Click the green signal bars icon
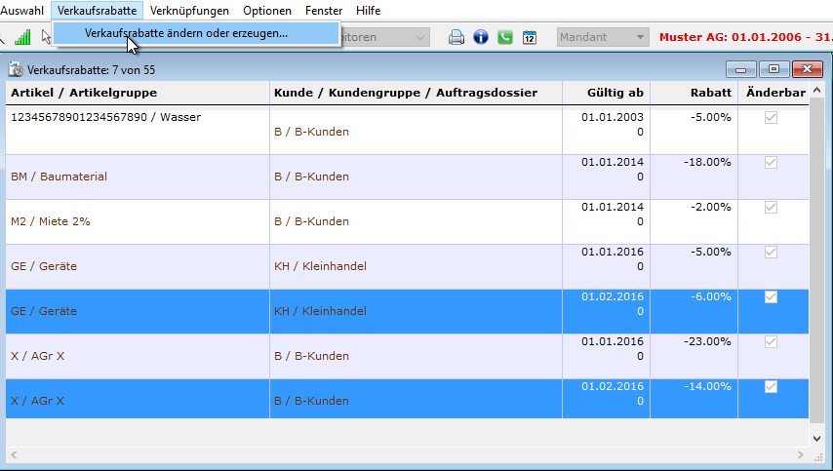Screen dimensions: 833x471 [x=22, y=37]
